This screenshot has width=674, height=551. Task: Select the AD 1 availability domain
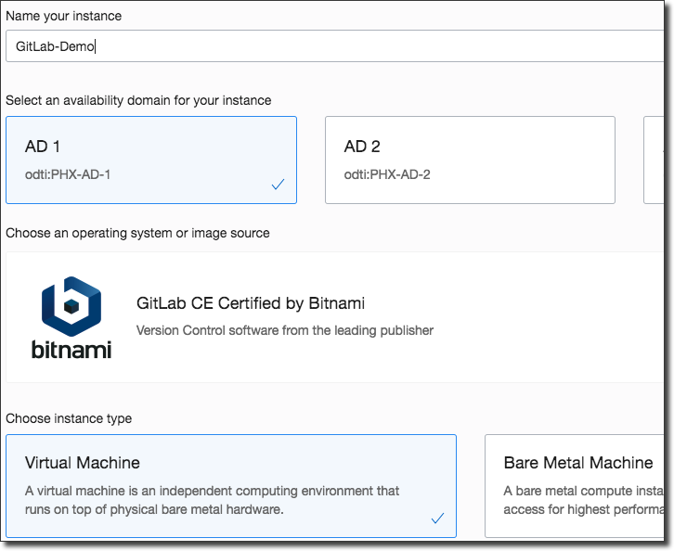[151, 160]
